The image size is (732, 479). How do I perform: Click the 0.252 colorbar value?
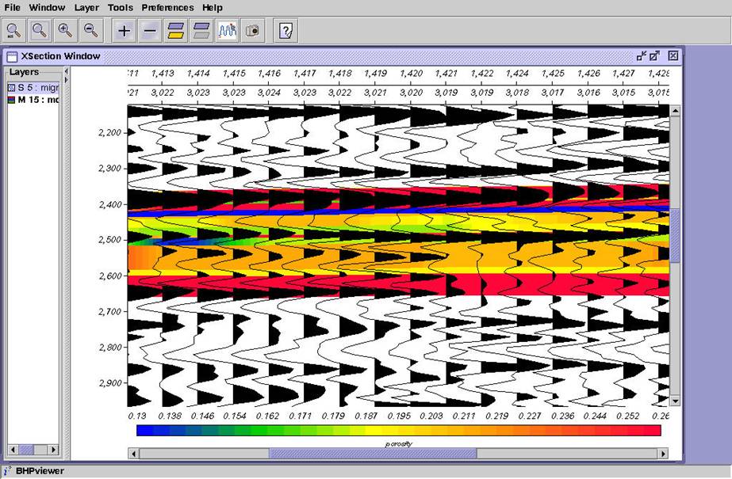click(x=628, y=416)
